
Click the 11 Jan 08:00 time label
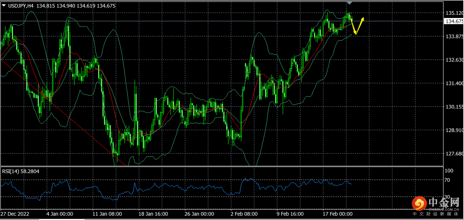coord(107,214)
